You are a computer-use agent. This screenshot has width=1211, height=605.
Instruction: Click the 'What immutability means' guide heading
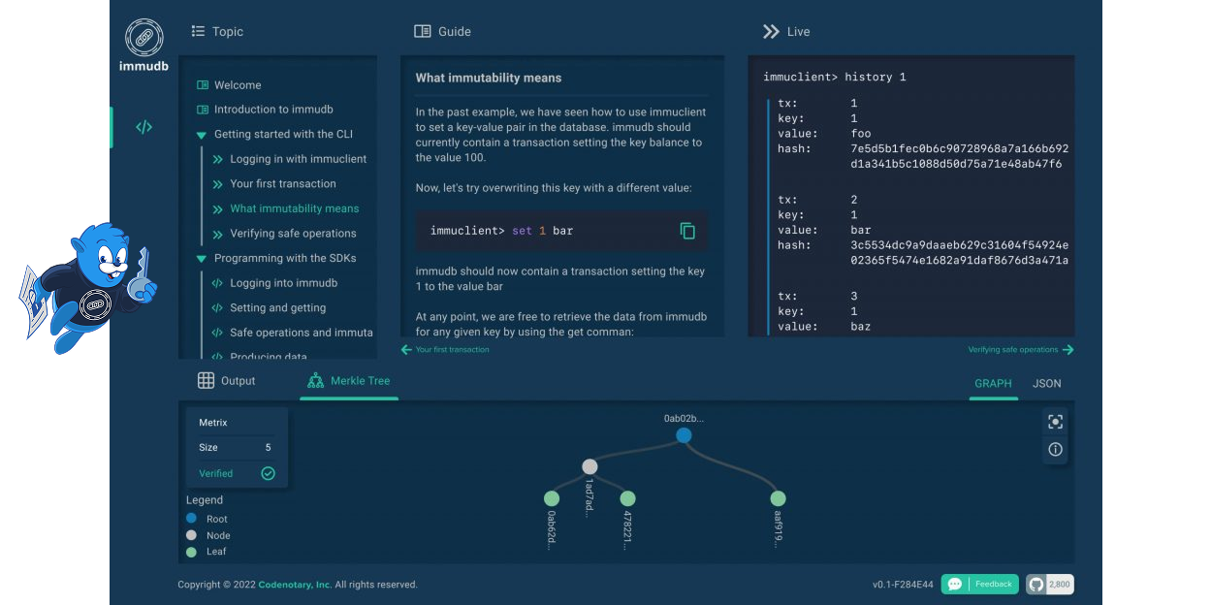(489, 78)
